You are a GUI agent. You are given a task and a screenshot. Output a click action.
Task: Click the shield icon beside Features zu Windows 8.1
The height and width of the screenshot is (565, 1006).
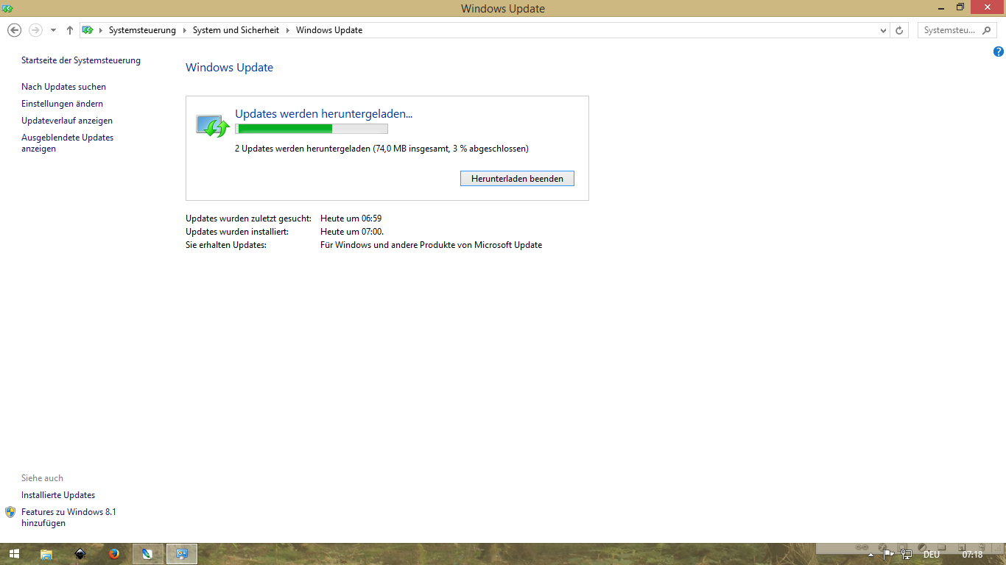click(x=10, y=512)
